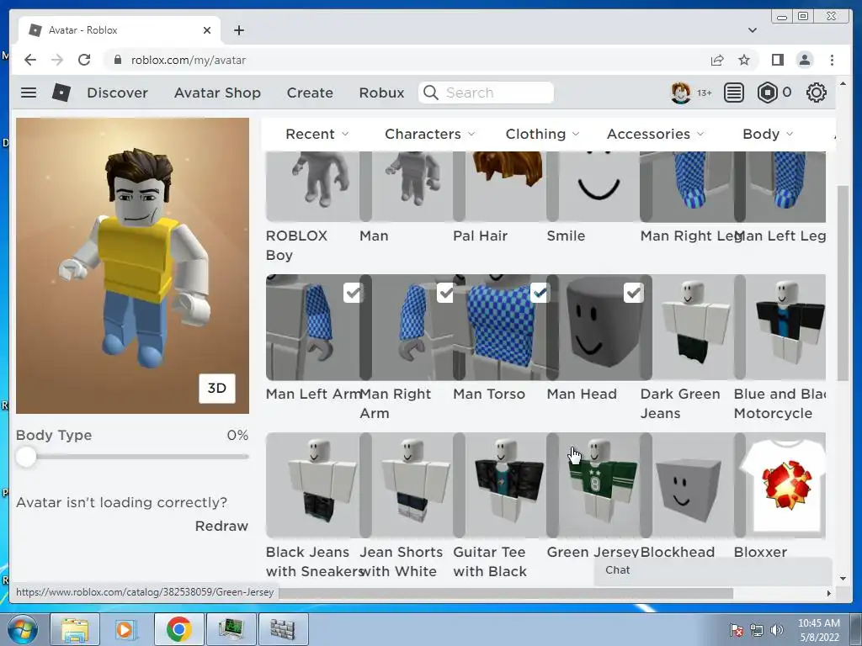Open the messages list icon in header
862x646 pixels.
(x=733, y=93)
